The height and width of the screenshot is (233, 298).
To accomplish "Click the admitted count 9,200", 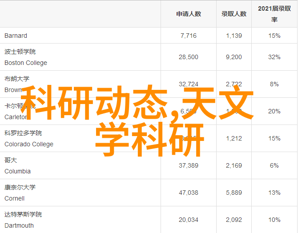I will pyautogui.click(x=234, y=57).
